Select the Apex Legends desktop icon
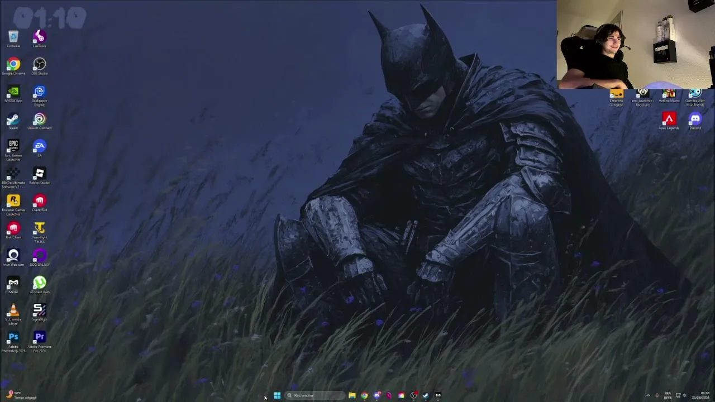The image size is (715, 402). point(669,121)
